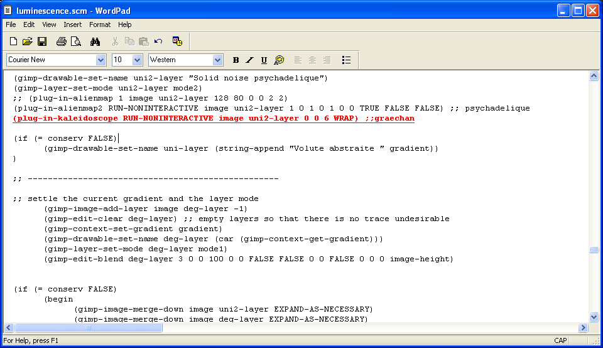
Task: Click the dashed comment separator line
Action: (x=146, y=179)
